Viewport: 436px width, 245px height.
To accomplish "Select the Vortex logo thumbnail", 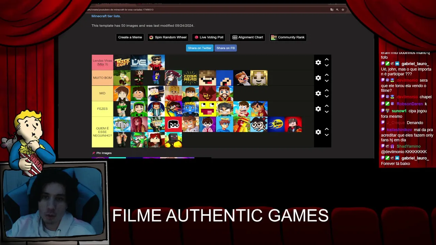I will pyautogui.click(x=276, y=125).
